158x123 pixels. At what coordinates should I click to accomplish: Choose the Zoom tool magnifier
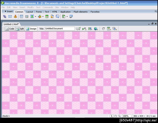tap(119, 116)
